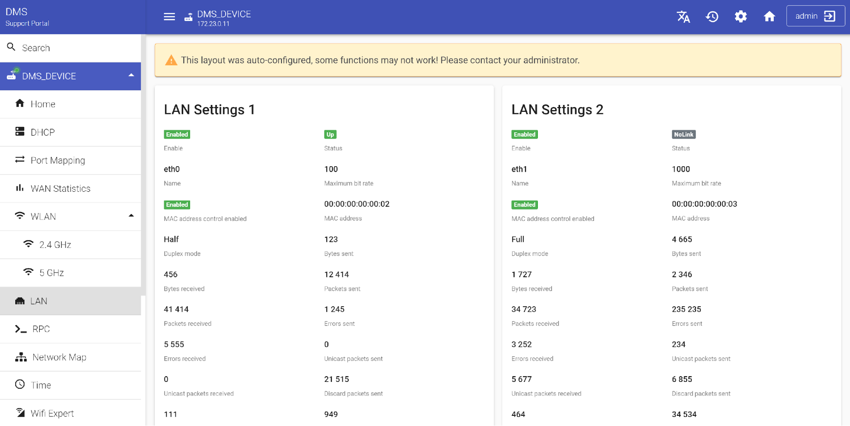Select Port Mapping in sidebar
Image resolution: width=850 pixels, height=426 pixels.
click(57, 160)
